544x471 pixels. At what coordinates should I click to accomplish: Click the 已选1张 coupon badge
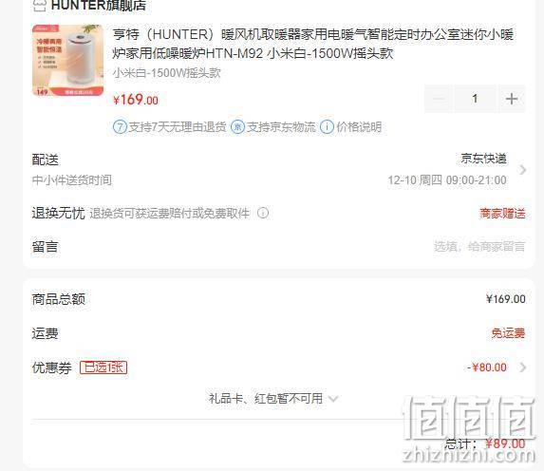click(103, 367)
